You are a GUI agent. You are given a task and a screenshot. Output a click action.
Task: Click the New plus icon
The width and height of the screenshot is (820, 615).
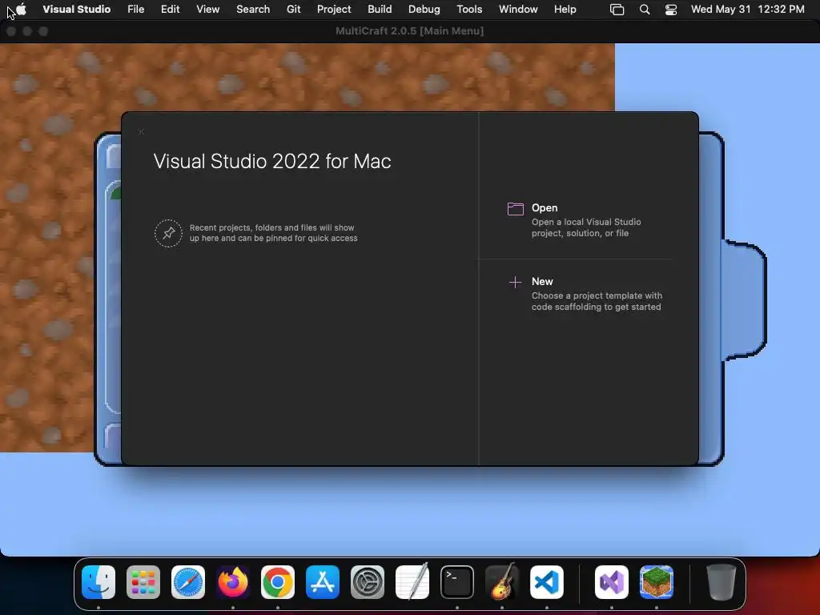(515, 283)
